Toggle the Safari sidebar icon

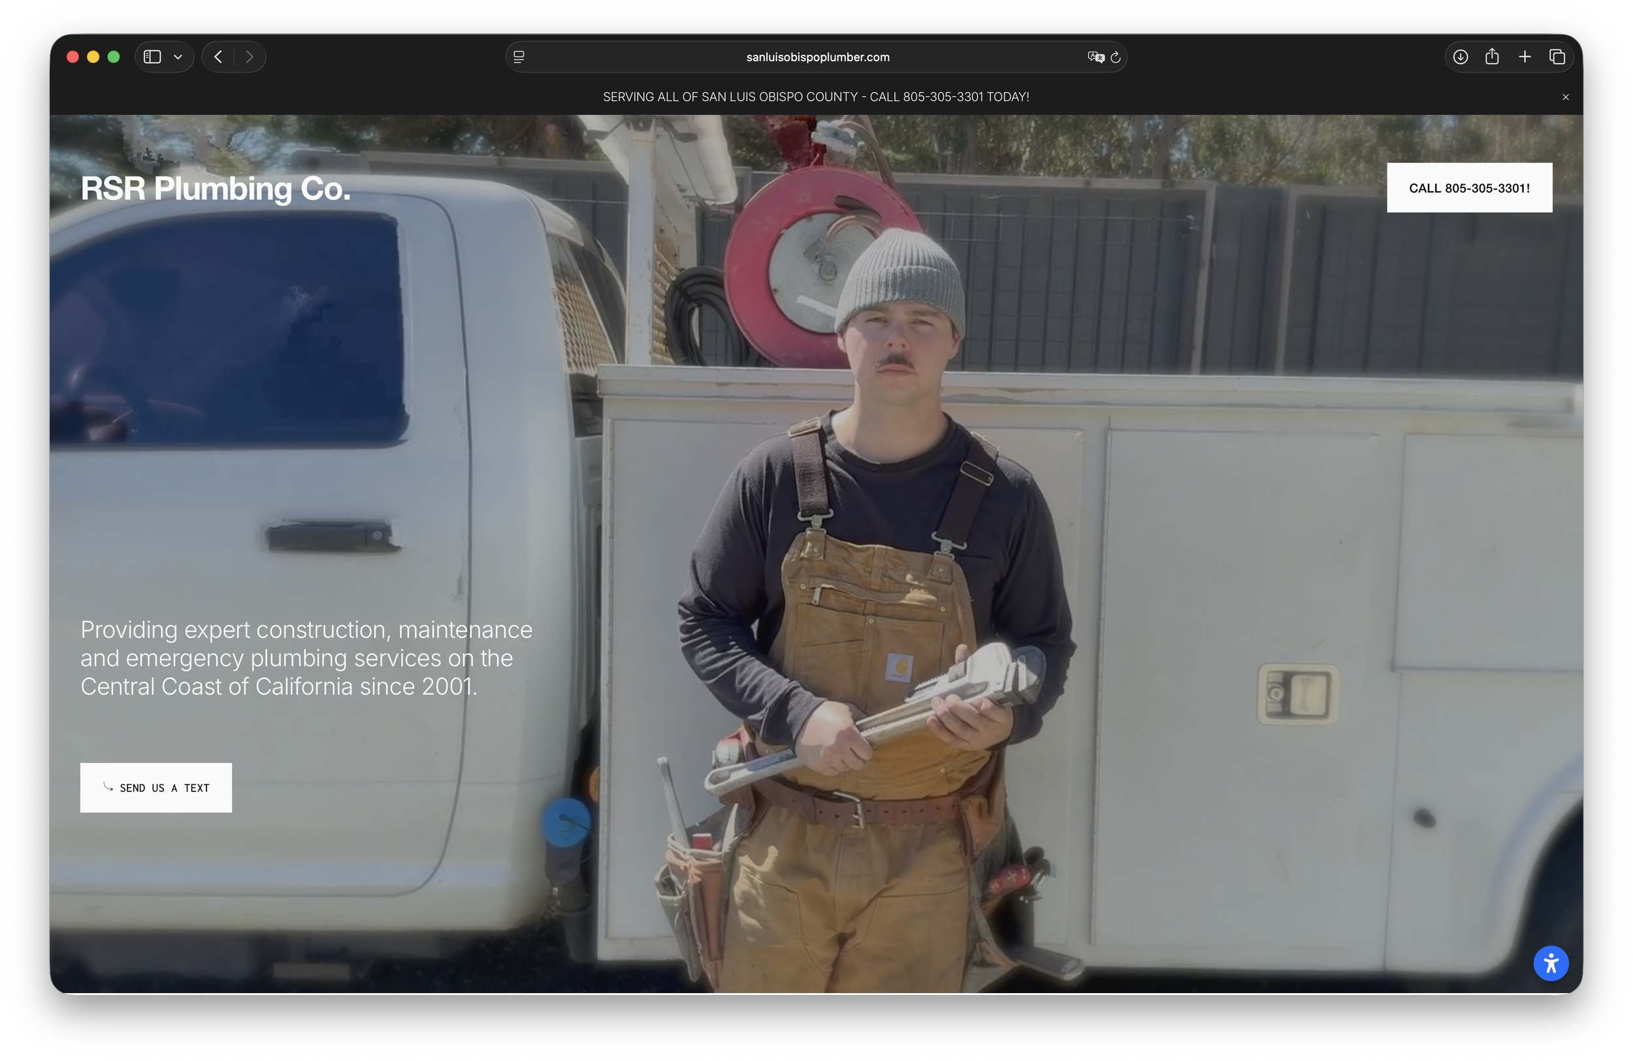click(x=152, y=57)
